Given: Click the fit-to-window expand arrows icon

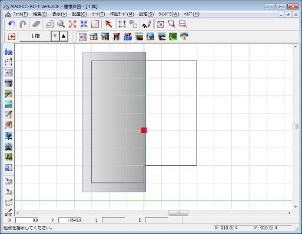Looking at the screenshot, I should [x=72, y=24].
